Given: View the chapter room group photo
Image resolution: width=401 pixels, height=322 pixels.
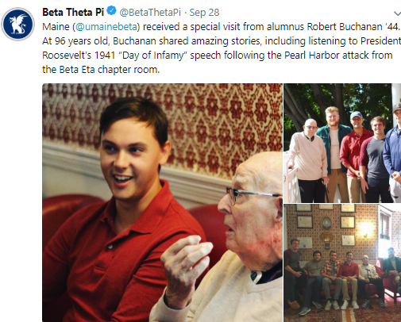Looking at the screenshot, I should tap(342, 263).
